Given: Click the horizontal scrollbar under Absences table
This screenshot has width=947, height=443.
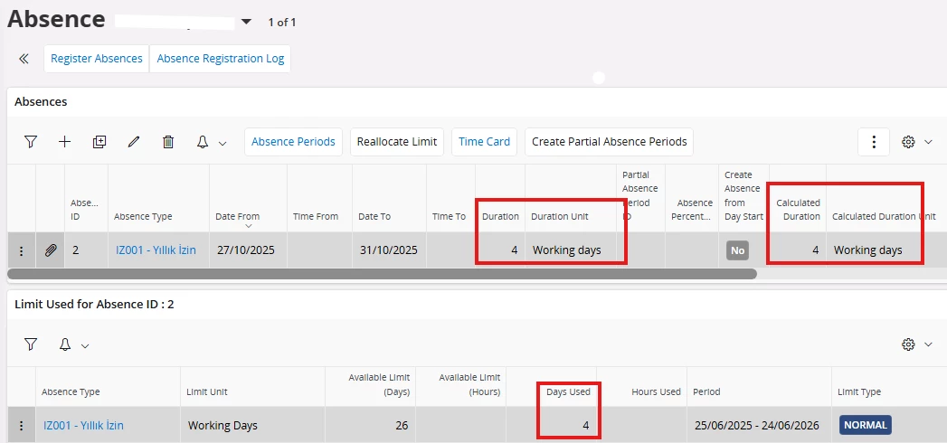Looking at the screenshot, I should click(382, 273).
